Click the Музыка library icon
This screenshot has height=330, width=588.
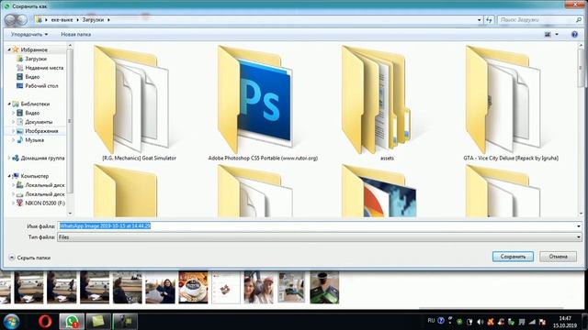[19, 140]
